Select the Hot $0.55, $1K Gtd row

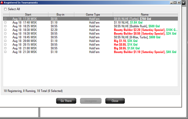[91, 45]
